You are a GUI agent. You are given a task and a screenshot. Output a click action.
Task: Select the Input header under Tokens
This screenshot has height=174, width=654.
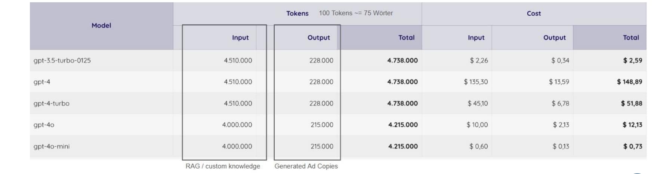coord(240,38)
